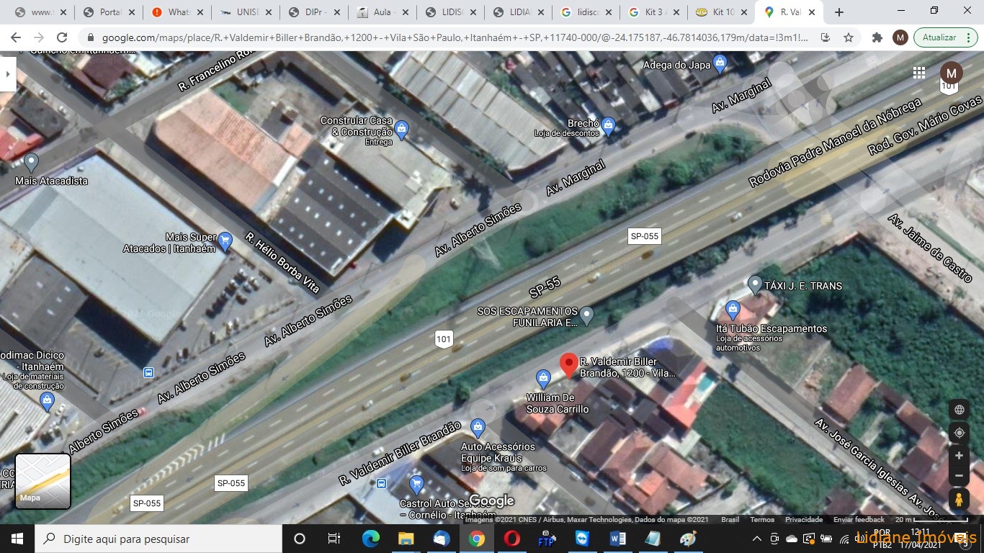Toggle globe view
The height and width of the screenshot is (553, 984).
point(959,410)
